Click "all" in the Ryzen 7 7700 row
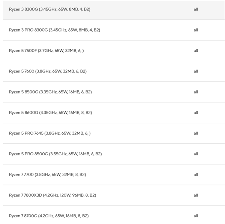 point(196,174)
